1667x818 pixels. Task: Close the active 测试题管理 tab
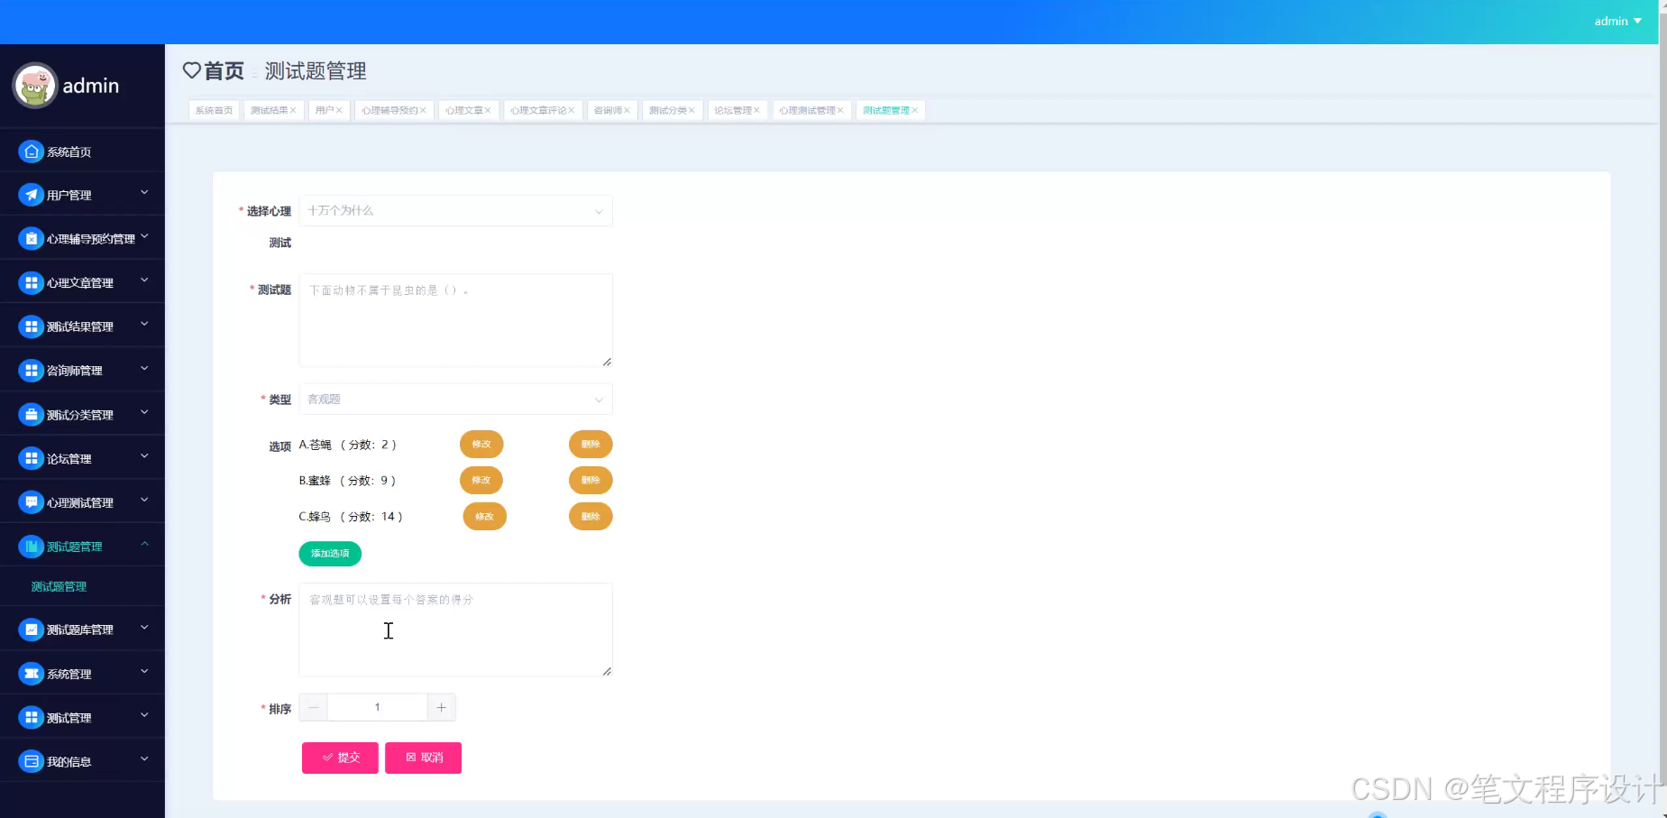[914, 110]
